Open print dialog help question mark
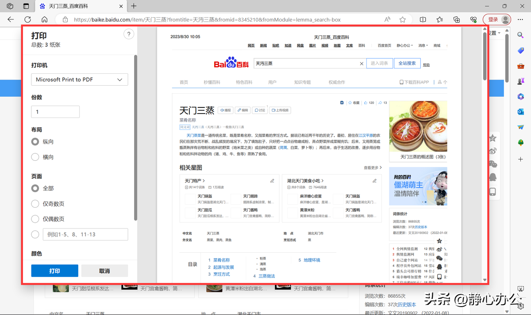The width and height of the screenshot is (531, 315). [x=128, y=34]
